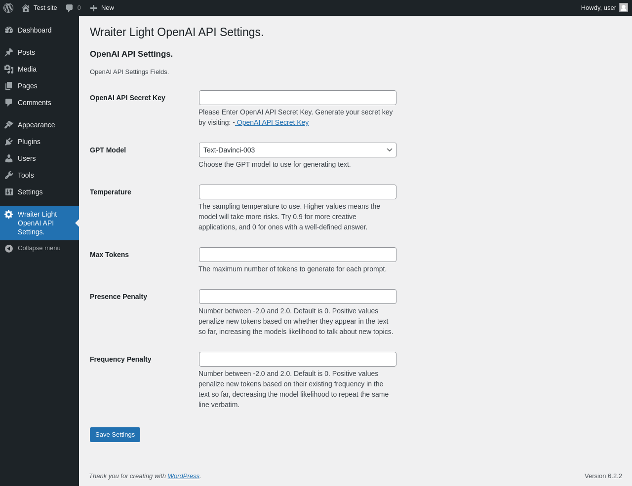Click the Pages icon in sidebar
The width and height of the screenshot is (632, 486).
9,86
